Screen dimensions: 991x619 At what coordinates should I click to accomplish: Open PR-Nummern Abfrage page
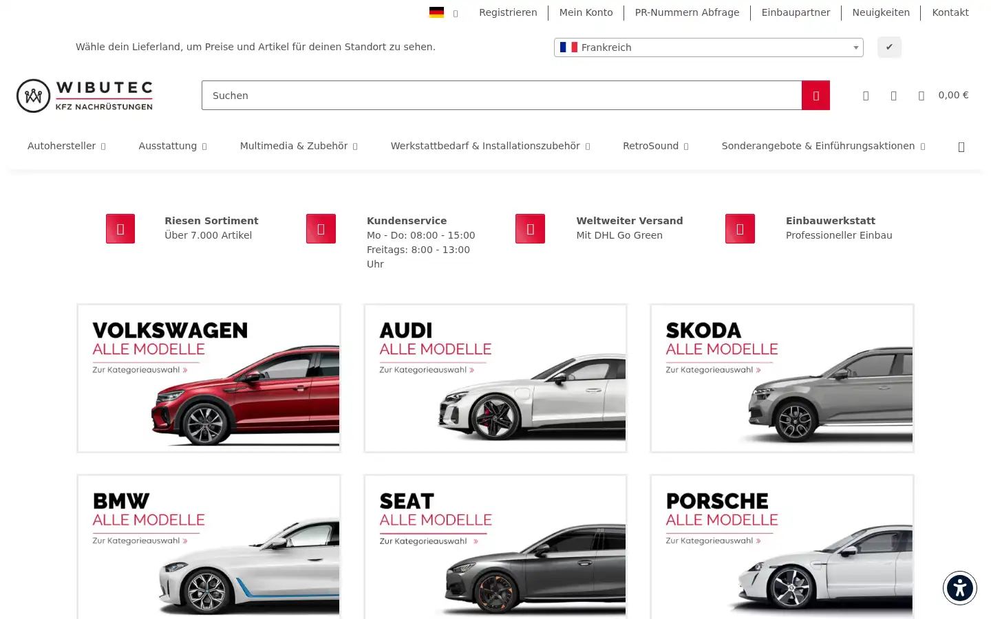tap(687, 12)
